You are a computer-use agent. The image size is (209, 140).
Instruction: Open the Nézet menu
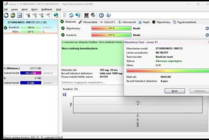[x=25, y=10]
